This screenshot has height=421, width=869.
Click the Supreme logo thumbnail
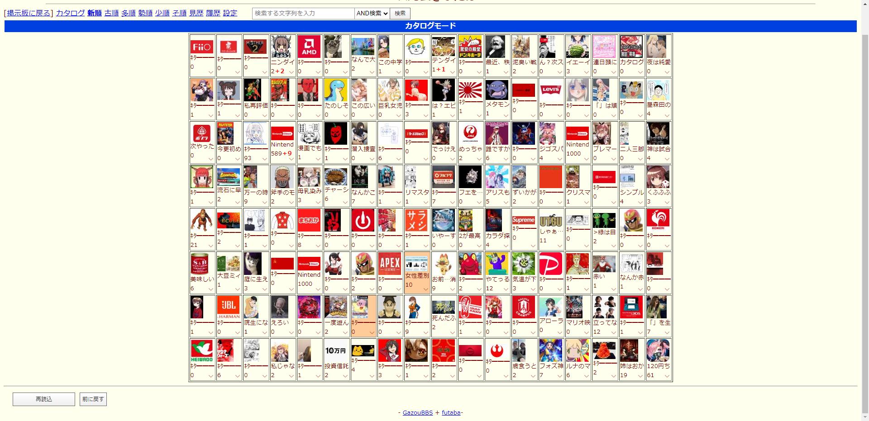[524, 220]
